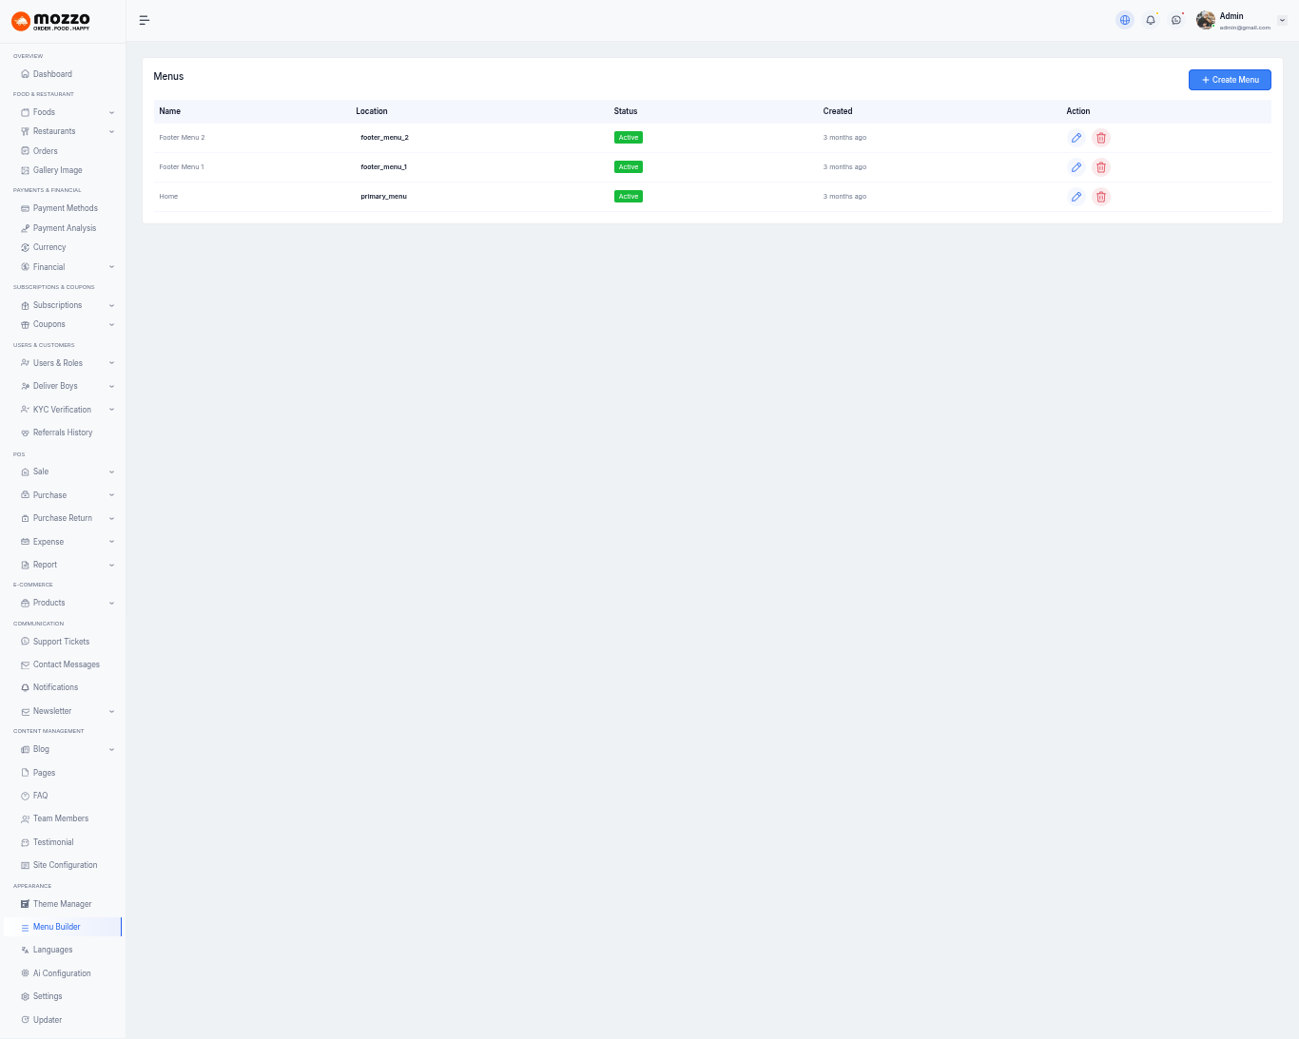This screenshot has width=1299, height=1039.
Task: Click the Mozzo logo
Action: (51, 21)
